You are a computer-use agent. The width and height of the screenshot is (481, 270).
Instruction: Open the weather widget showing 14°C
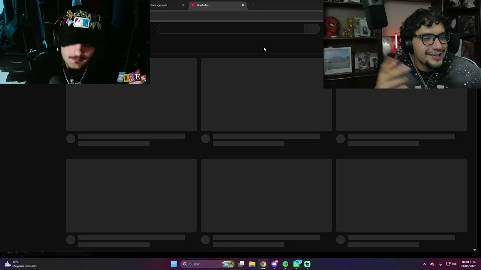(x=21, y=264)
